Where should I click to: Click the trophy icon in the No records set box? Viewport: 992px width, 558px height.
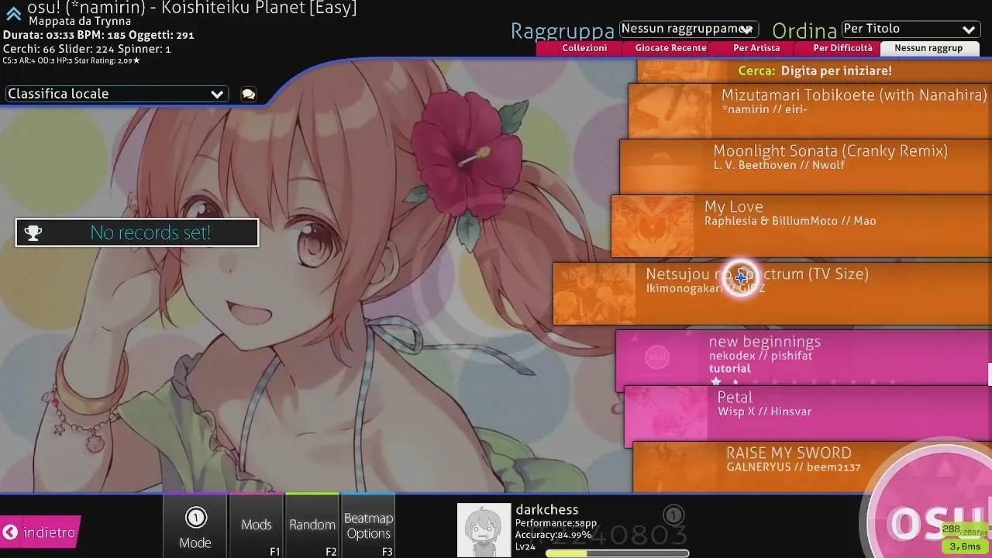(x=33, y=232)
